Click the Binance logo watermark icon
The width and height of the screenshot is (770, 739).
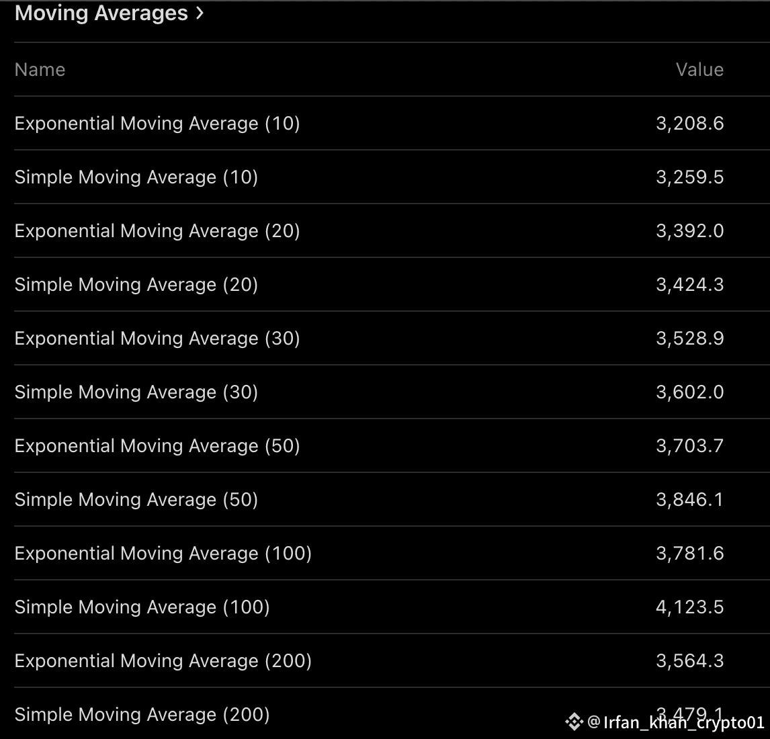(x=574, y=722)
